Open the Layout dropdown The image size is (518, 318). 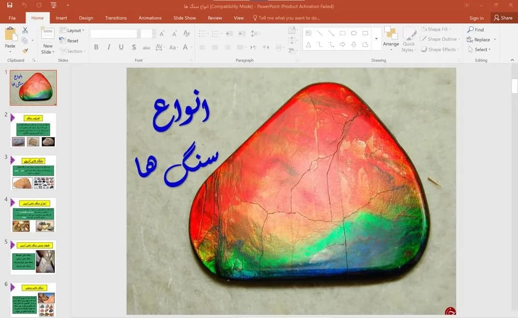click(71, 31)
